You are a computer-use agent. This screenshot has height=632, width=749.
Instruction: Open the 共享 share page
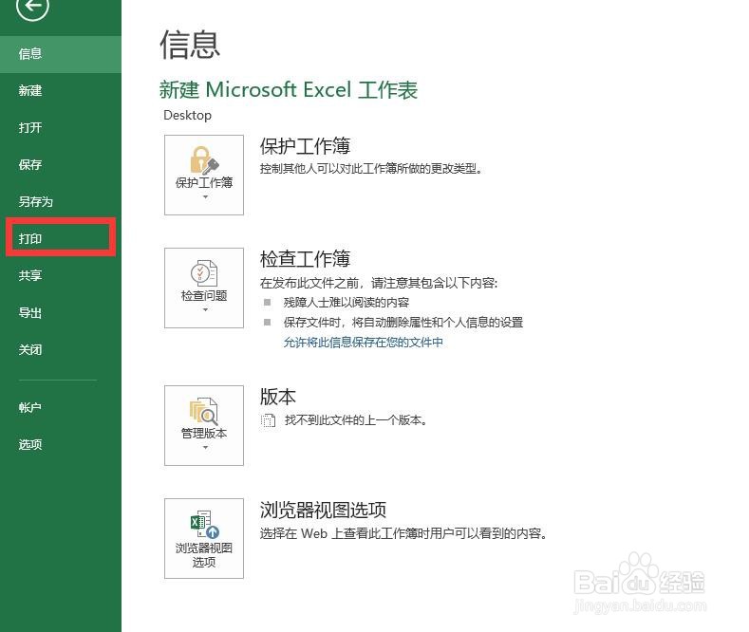pos(61,275)
